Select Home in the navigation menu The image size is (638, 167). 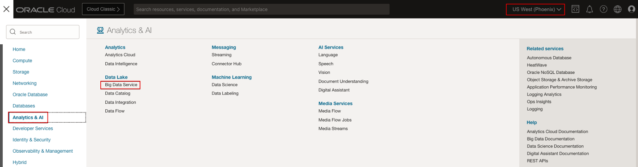tap(19, 49)
